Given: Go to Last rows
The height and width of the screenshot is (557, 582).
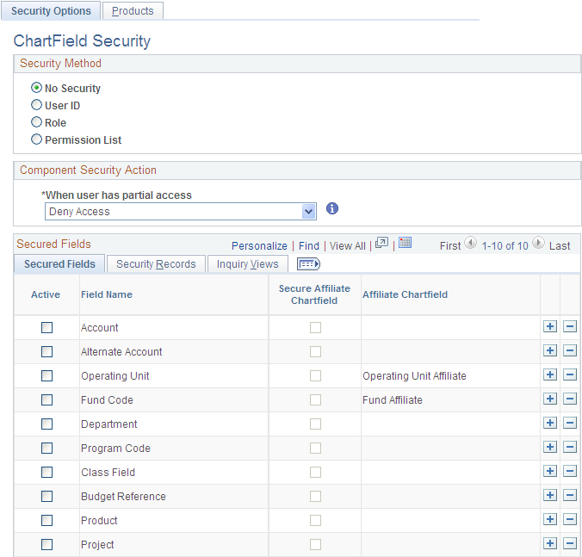Looking at the screenshot, I should [560, 245].
